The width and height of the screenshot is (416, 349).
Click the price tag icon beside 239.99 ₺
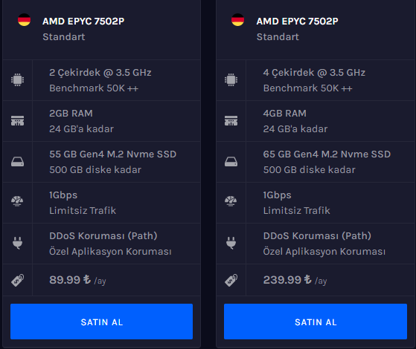pyautogui.click(x=231, y=281)
